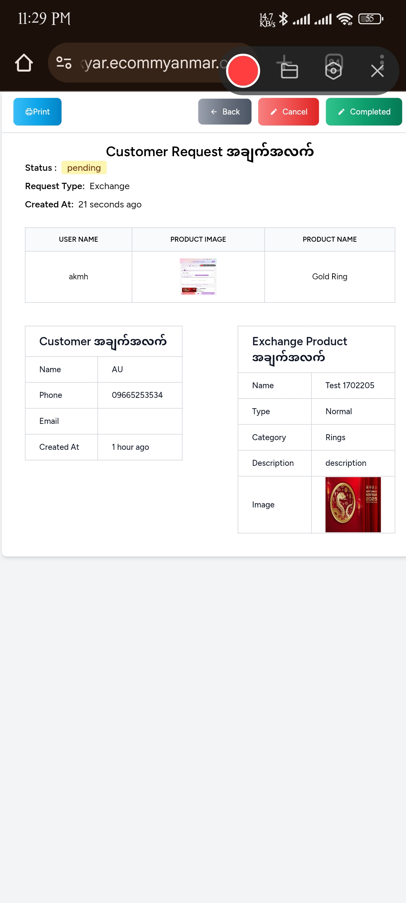Click the pending status badge

[x=84, y=167]
